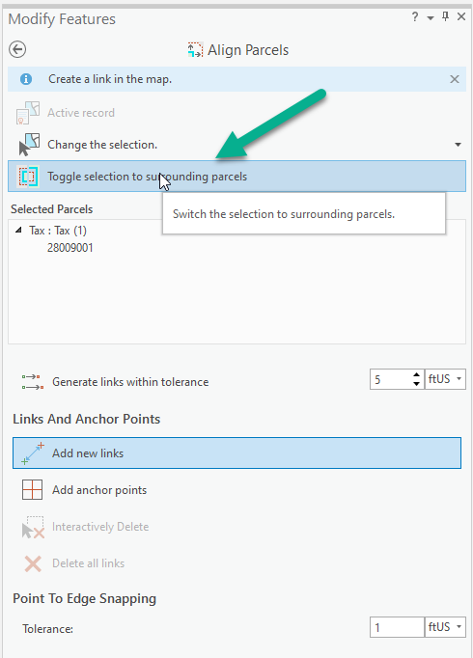The height and width of the screenshot is (658, 473).
Task: Click the Align Parcels tool icon
Action: coord(195,50)
